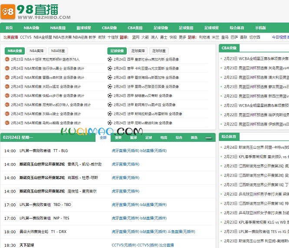Select the 综合 schedule filter tab
289x248 pixels.
[179, 137]
